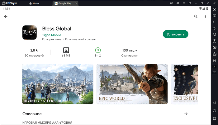This screenshot has height=125, width=218.
Task: Open the 3+ age rating badge
Action: click(x=98, y=50)
